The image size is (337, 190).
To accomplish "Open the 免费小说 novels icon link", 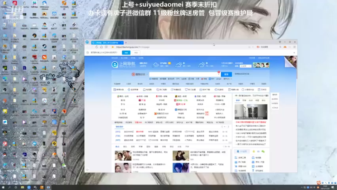I will [x=233, y=90].
